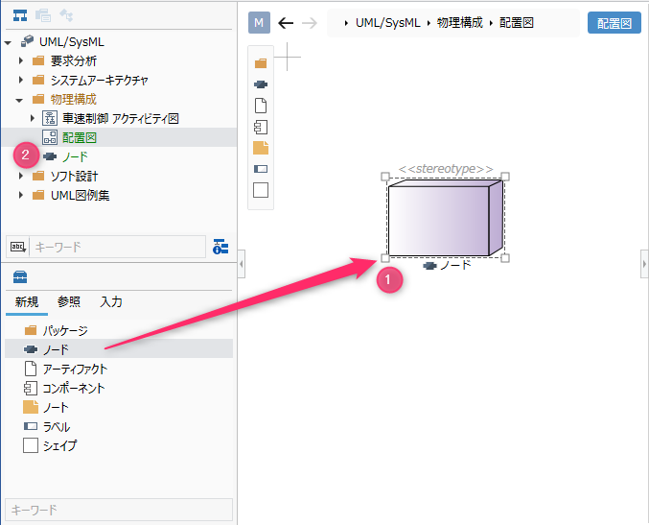The height and width of the screenshot is (525, 649).
Task: Expand the UML図例集 folder
Action: (21, 195)
